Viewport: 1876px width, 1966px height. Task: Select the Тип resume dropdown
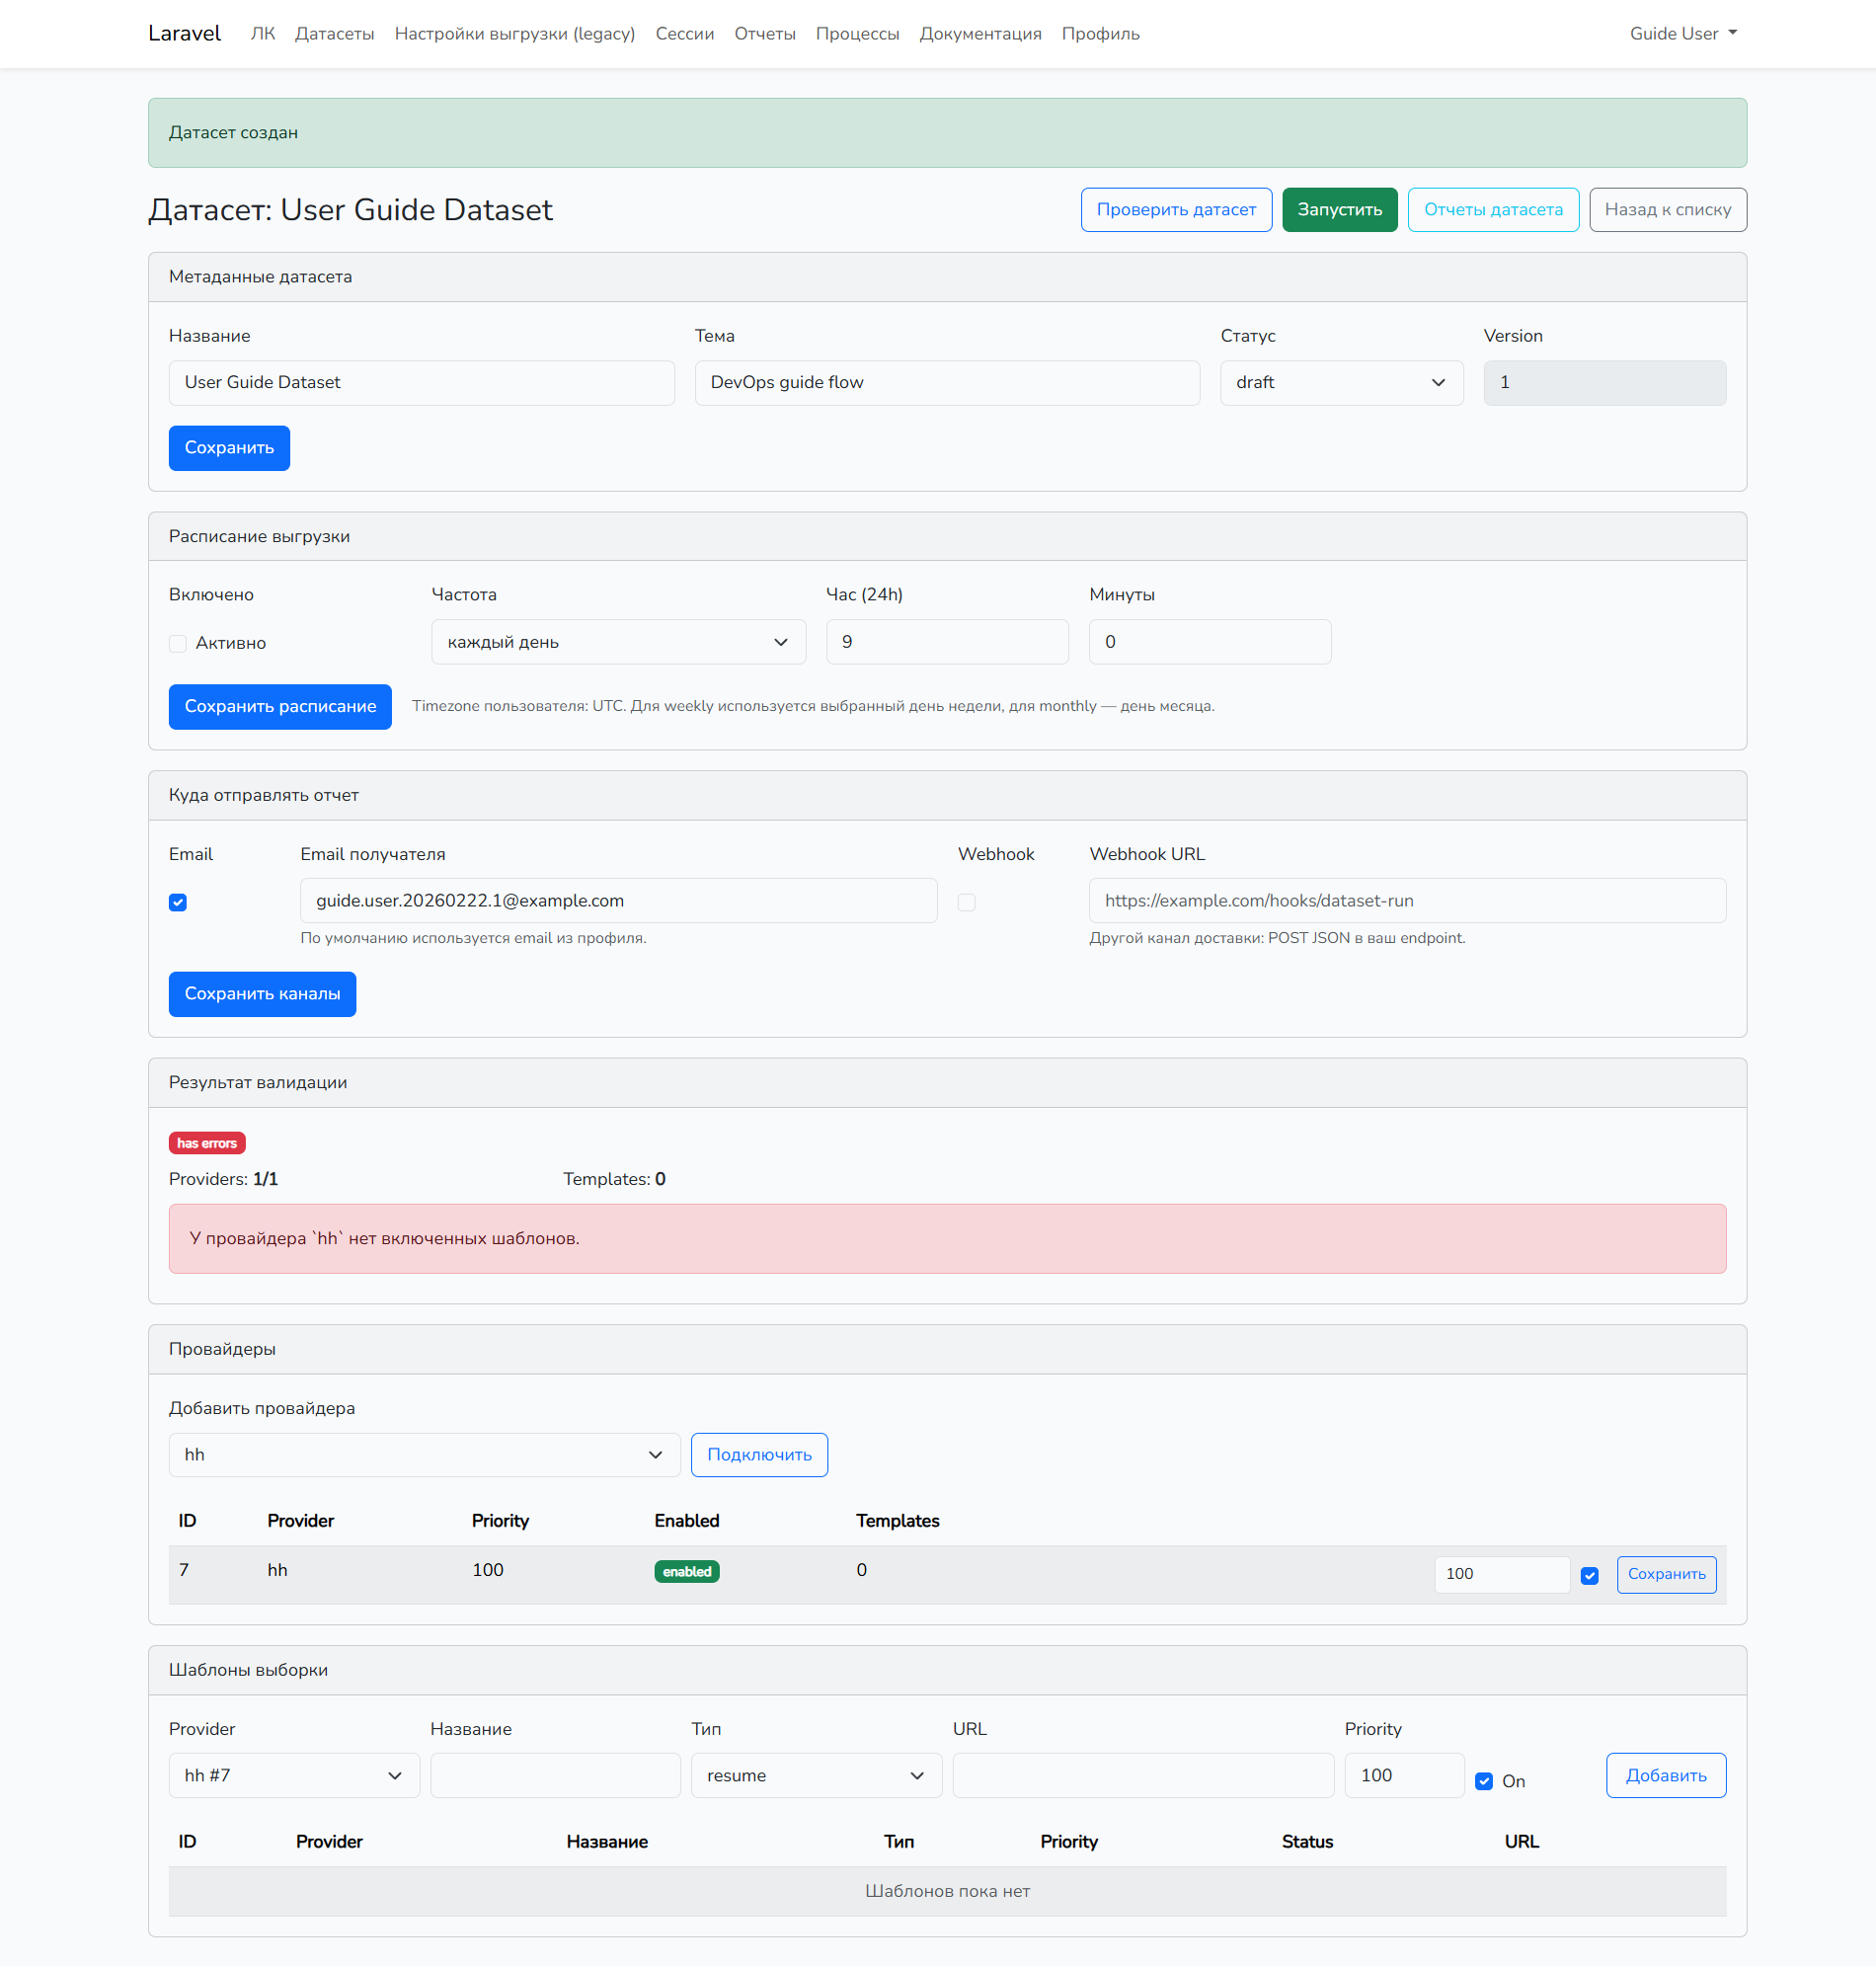tap(815, 1775)
